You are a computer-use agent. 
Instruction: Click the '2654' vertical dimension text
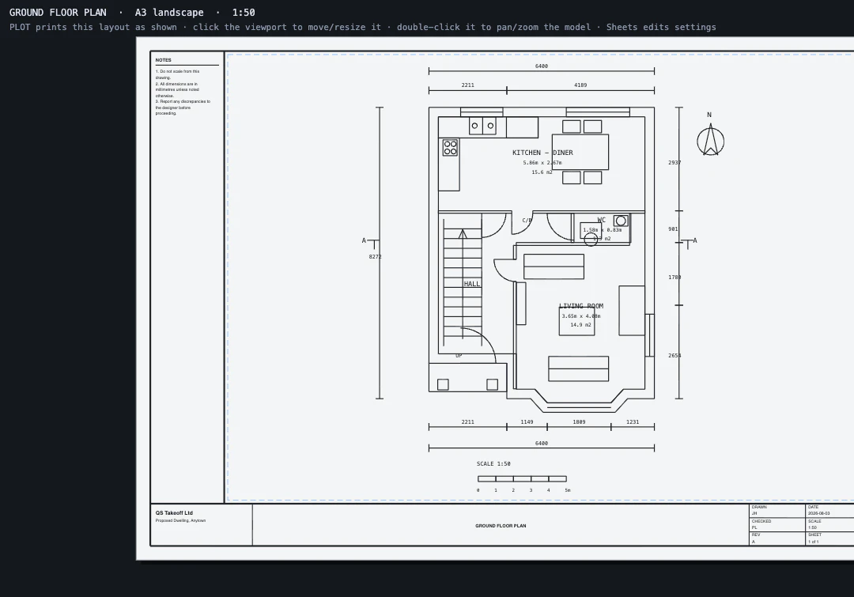tap(675, 356)
